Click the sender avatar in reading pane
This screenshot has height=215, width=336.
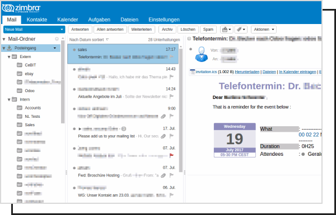tap(202, 55)
